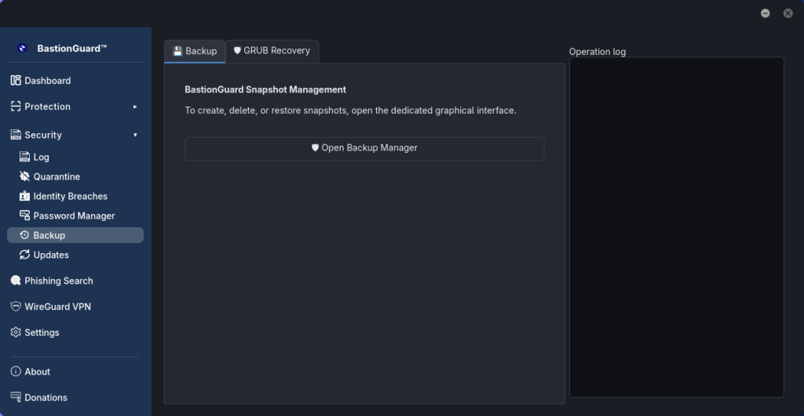Click the 'BastionGuard Snapshot Management' heading
804x416 pixels.
(x=265, y=89)
